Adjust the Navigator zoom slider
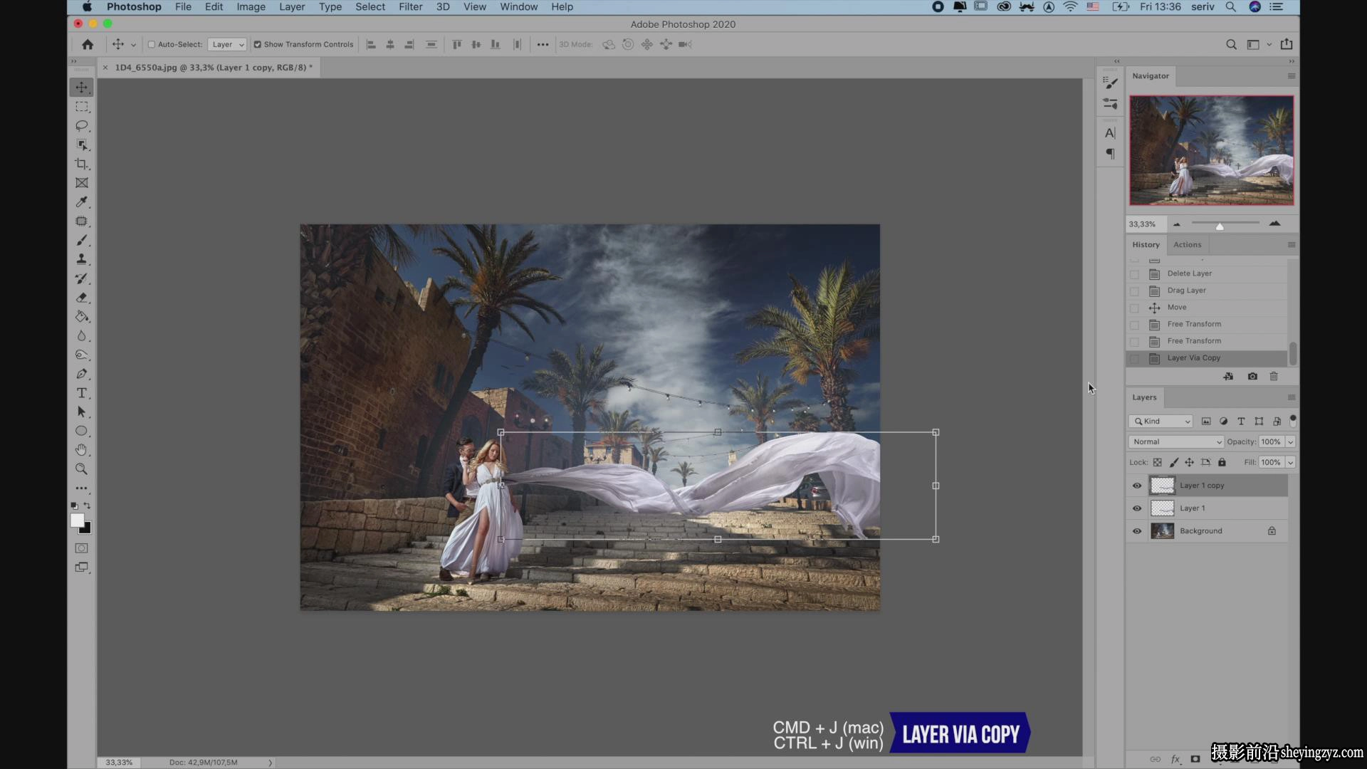 click(x=1220, y=226)
